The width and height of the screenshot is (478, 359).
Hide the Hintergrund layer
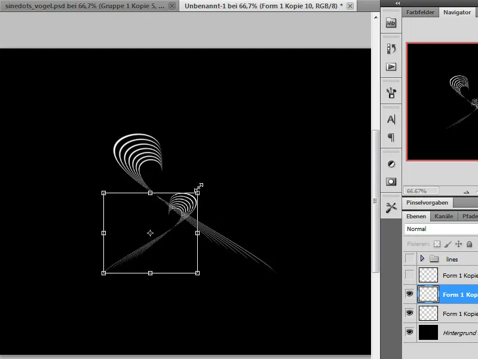[410, 332]
